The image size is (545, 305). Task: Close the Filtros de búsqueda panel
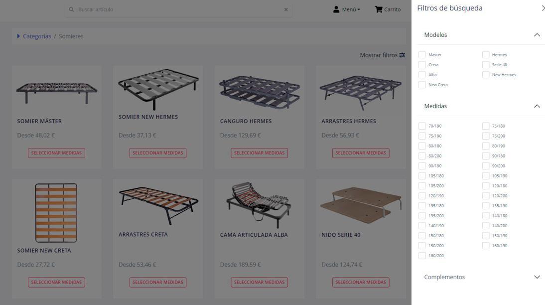click(543, 8)
